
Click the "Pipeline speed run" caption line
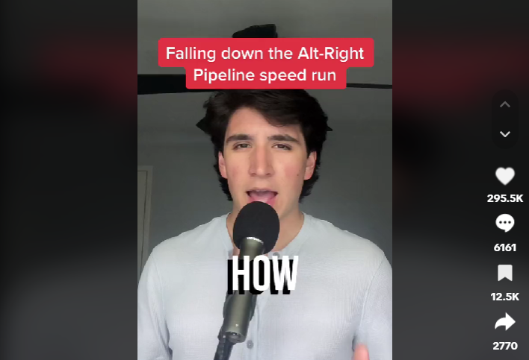point(265,75)
